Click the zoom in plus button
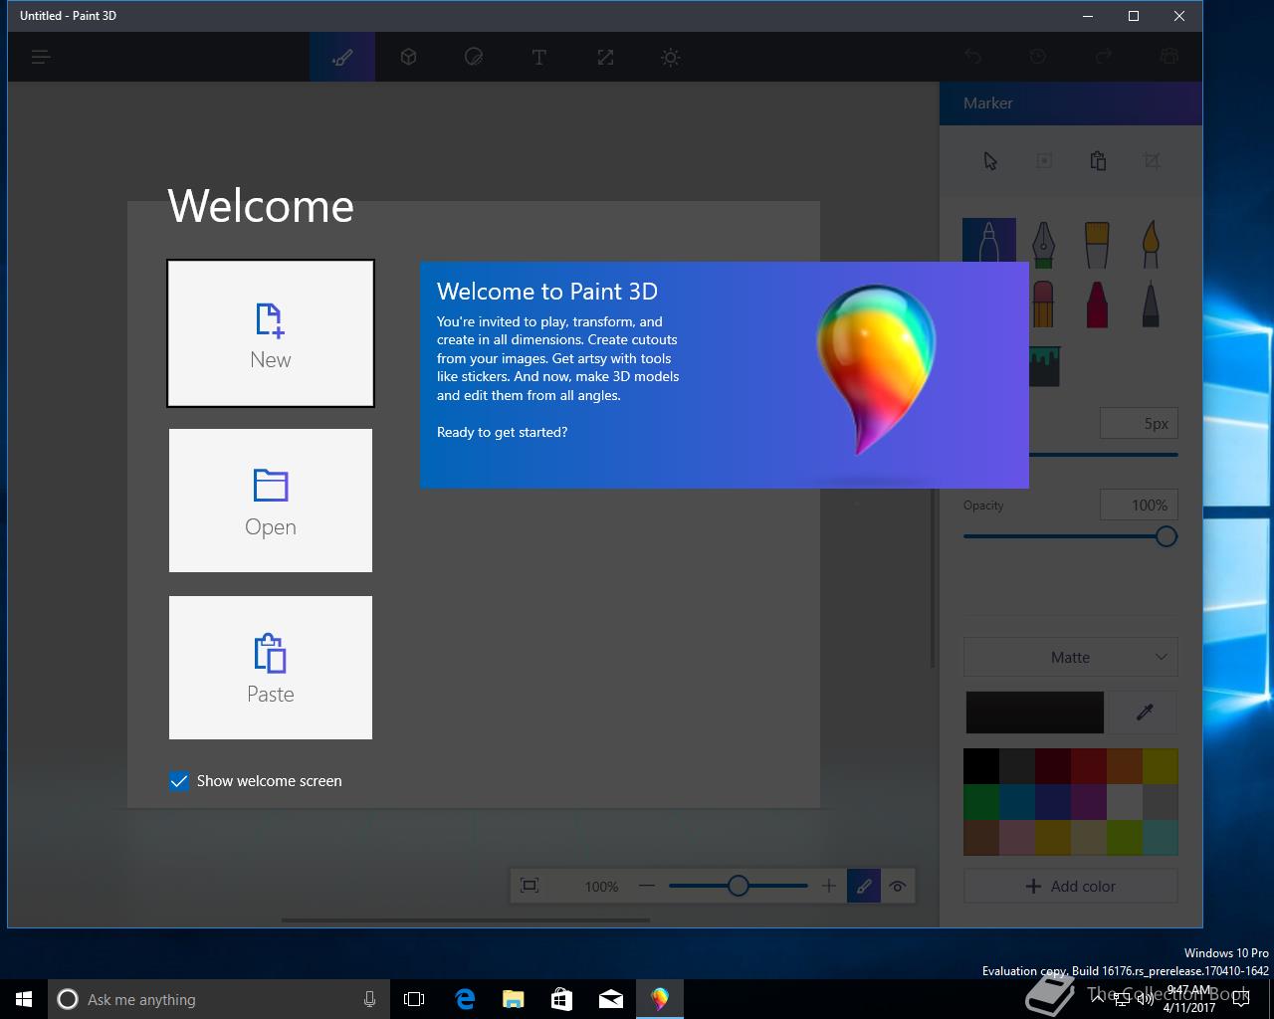The image size is (1274, 1019). point(828,886)
